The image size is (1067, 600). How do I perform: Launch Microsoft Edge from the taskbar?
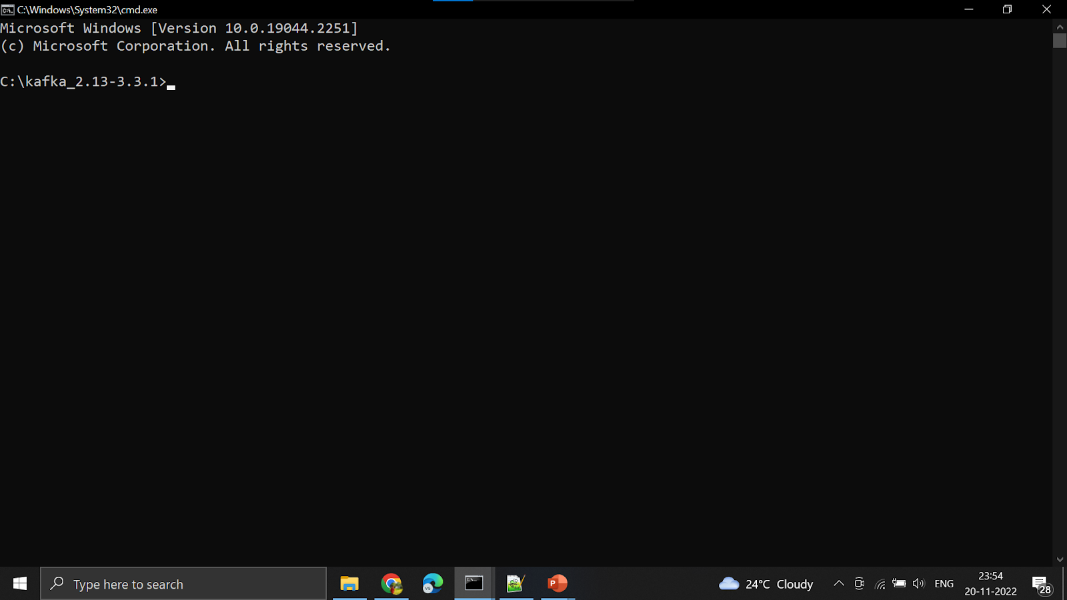[433, 584]
